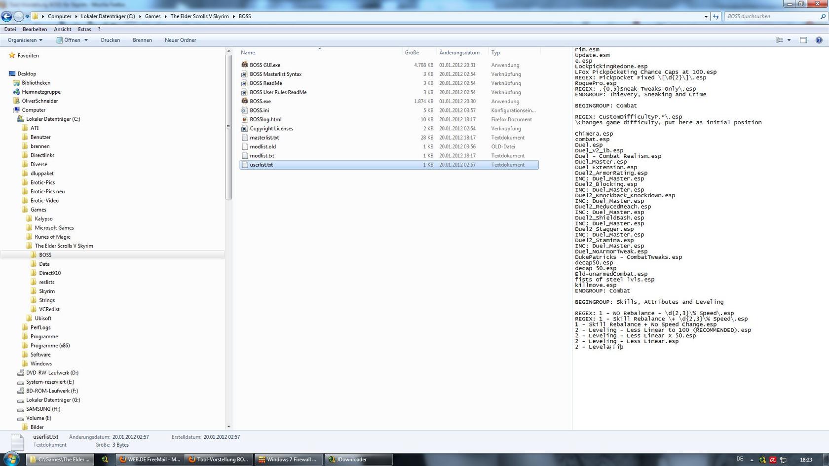This screenshot has width=829, height=466.
Task: Open the Extras menu
Action: coord(84,29)
